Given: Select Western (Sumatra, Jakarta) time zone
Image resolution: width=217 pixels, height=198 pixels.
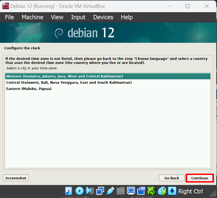Looking at the screenshot, I should (x=108, y=76).
